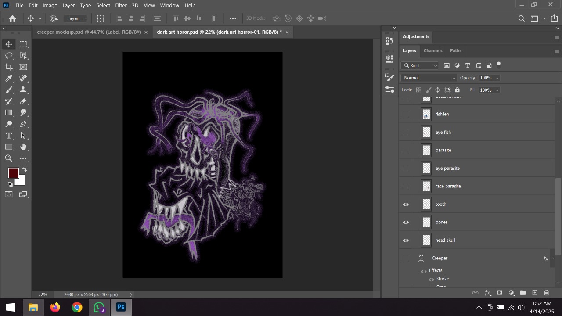Open the Opacity slider arrow

pyautogui.click(x=497, y=78)
